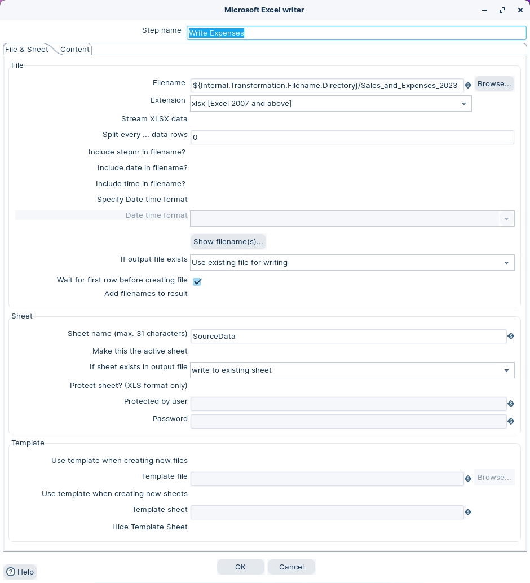This screenshot has height=583, width=530.
Task: Open the Extension dropdown
Action: [x=463, y=104]
